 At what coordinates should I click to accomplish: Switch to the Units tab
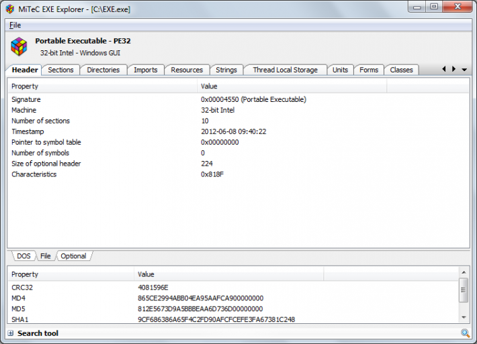340,70
